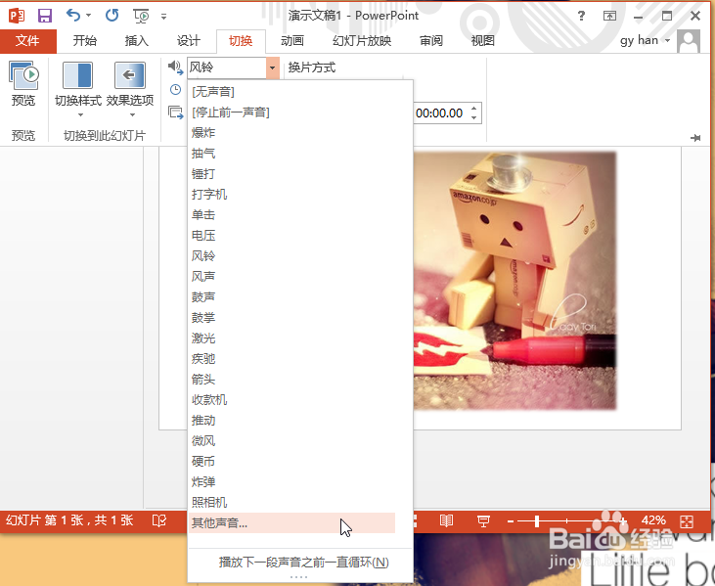715x586 pixels.
Task: Open the Help question mark icon
Action: (x=581, y=16)
